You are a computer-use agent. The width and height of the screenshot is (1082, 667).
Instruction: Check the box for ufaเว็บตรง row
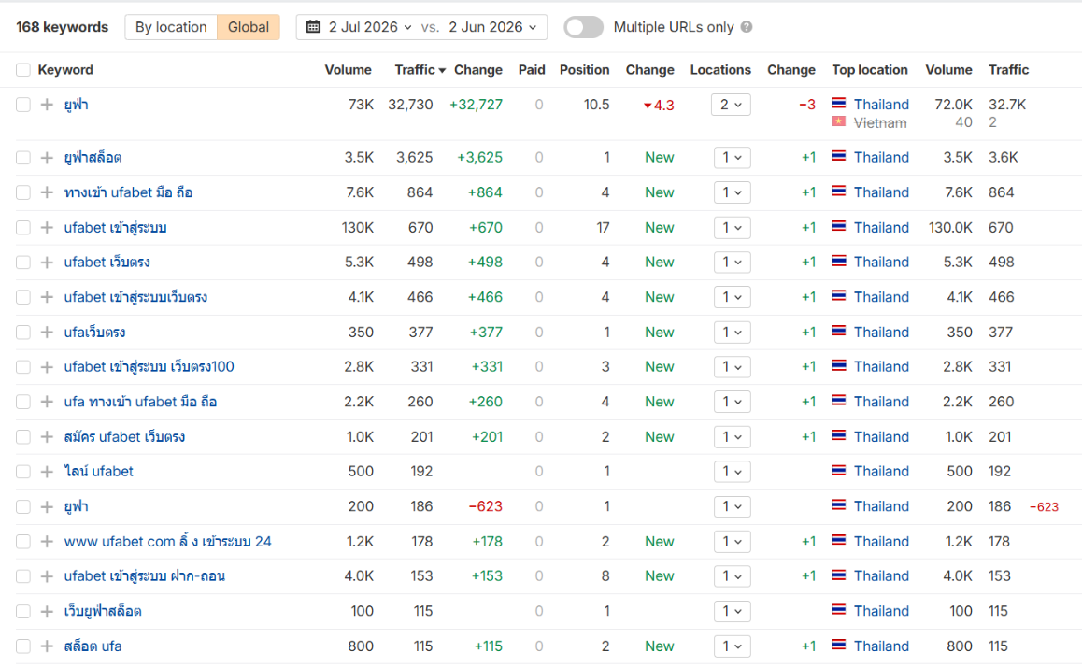click(x=23, y=333)
